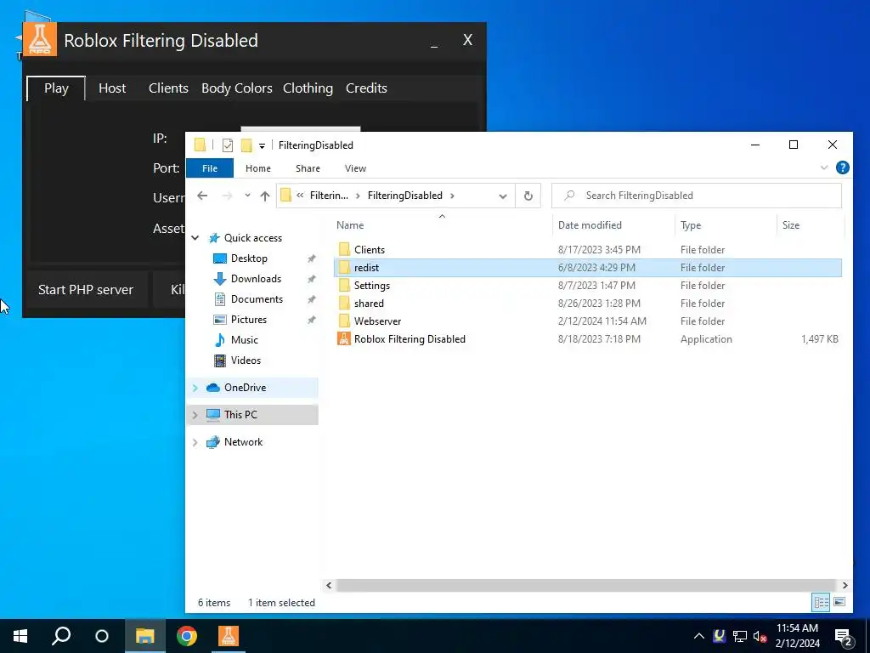Click the Explorer Back arrow
Viewport: 870px width, 653px height.
202,196
